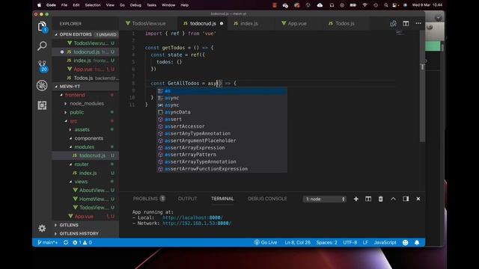Change encoding via UTF-8
This screenshot has width=479, height=269.
350,242
